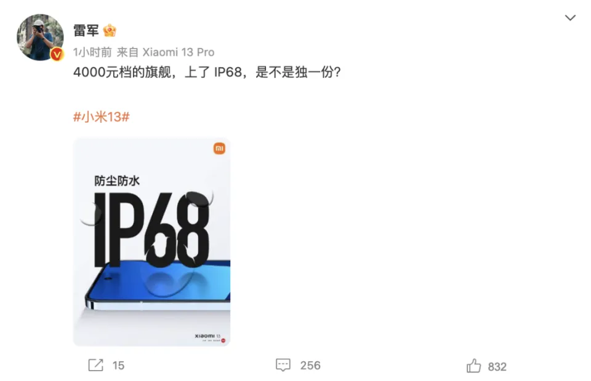Open the IP68 poster image thumbnail
The height and width of the screenshot is (381, 591).
pos(151,242)
